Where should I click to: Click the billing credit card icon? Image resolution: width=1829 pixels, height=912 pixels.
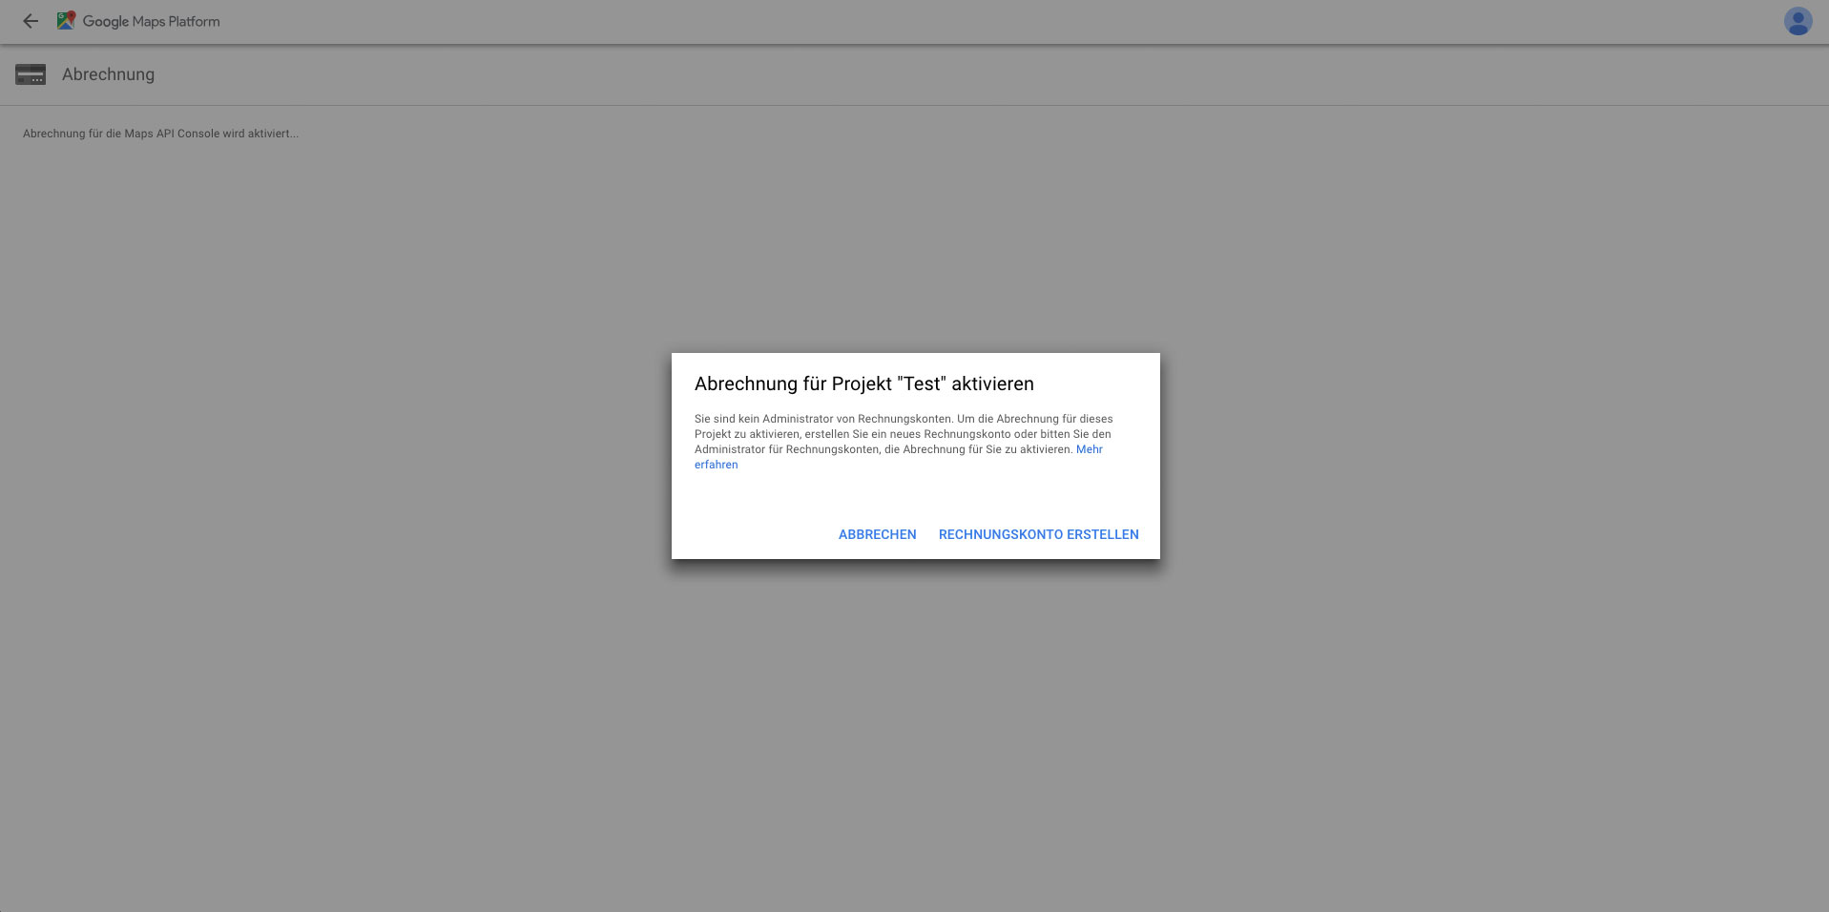pos(31,74)
